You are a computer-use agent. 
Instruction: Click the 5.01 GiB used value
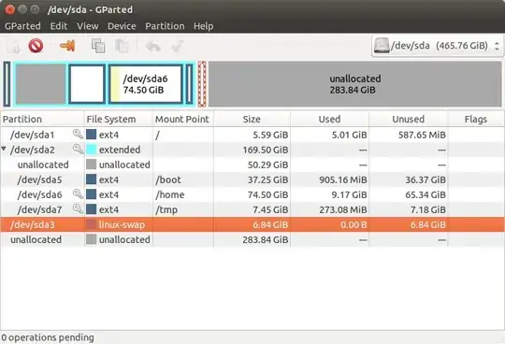350,135
